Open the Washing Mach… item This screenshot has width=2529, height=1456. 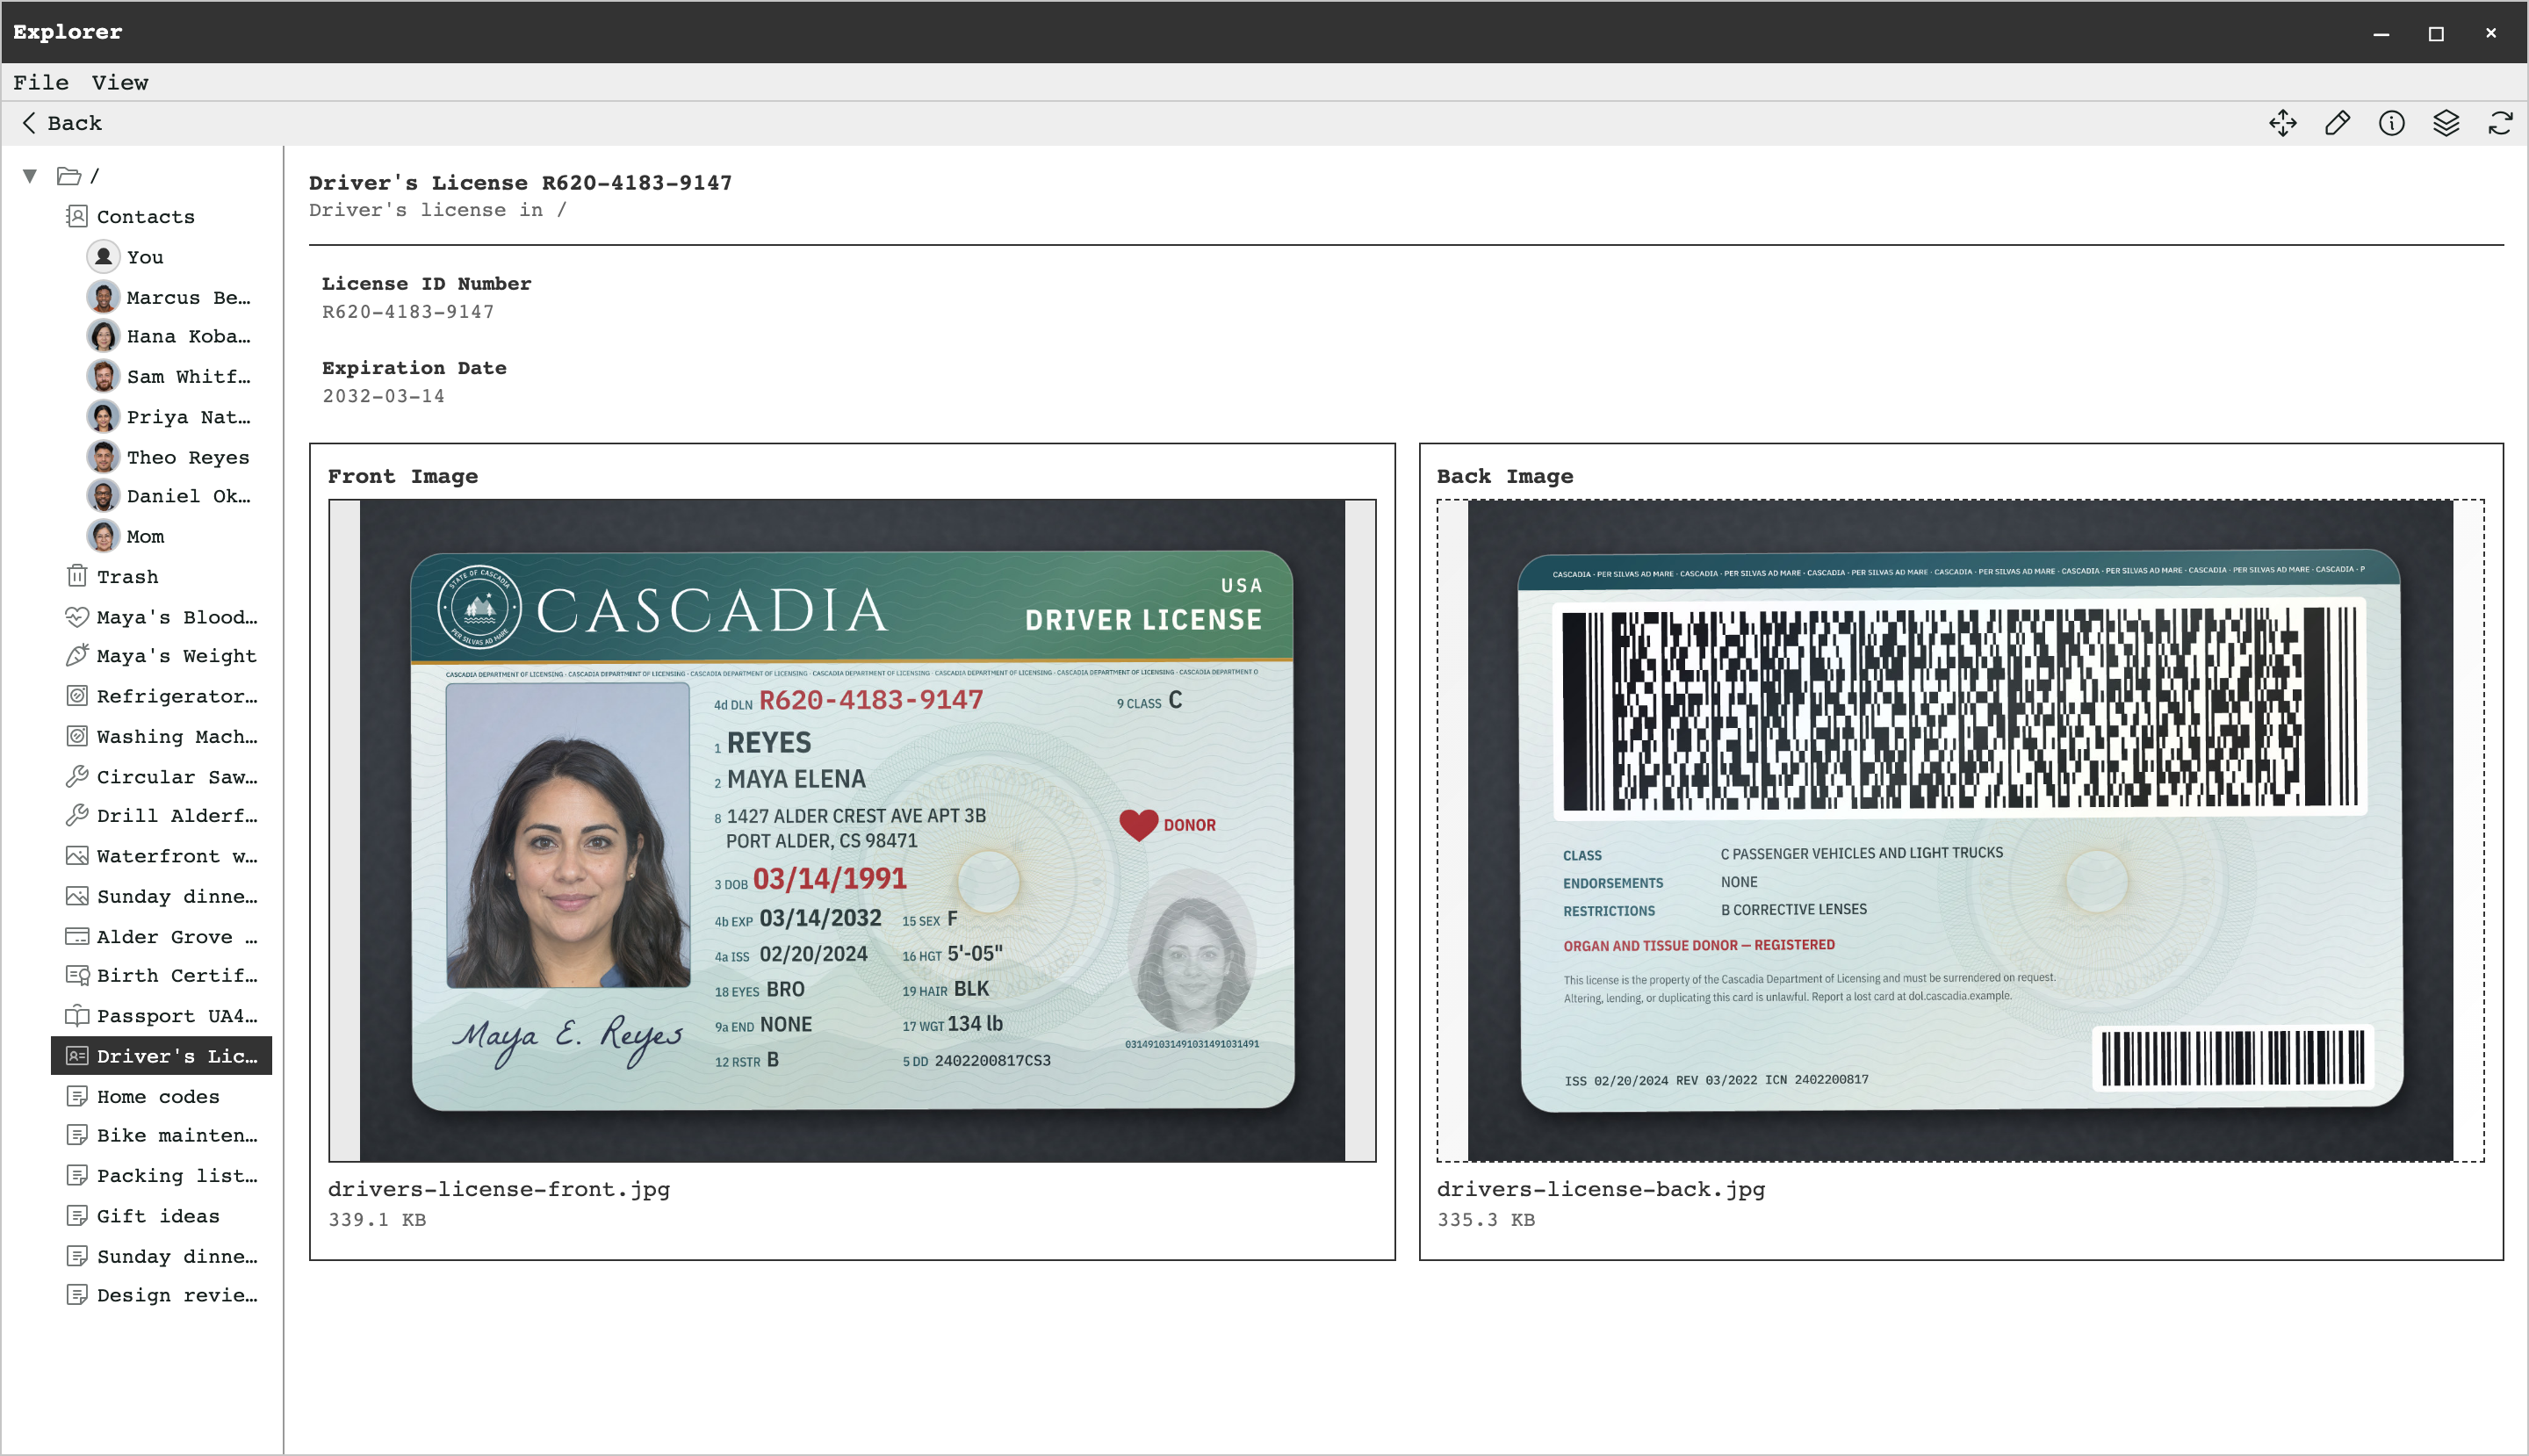pos(161,736)
